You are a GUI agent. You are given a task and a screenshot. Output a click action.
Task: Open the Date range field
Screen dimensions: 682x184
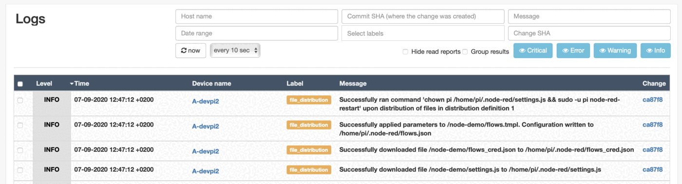[256, 33]
